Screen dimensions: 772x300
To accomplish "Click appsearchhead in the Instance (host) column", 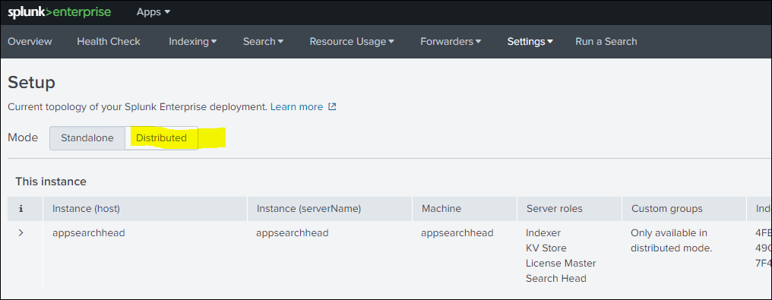I will (89, 232).
